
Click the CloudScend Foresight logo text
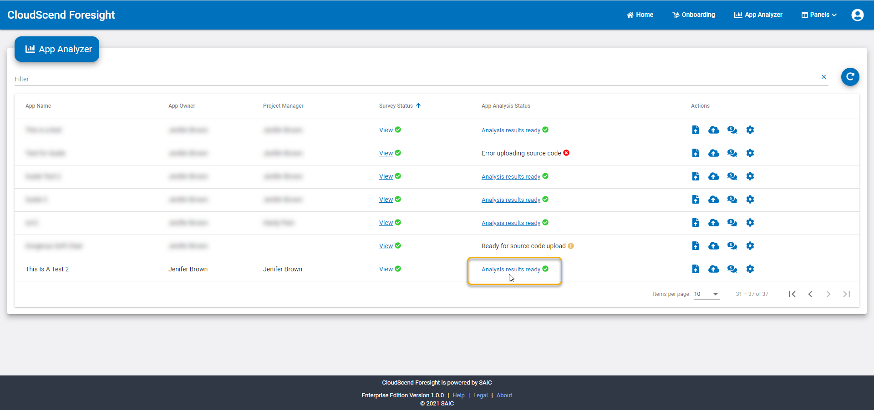click(x=61, y=15)
